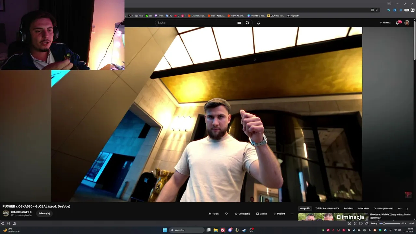Click the playing video frame
The width and height of the screenshot is (416, 234).
pyautogui.click(x=207, y=114)
